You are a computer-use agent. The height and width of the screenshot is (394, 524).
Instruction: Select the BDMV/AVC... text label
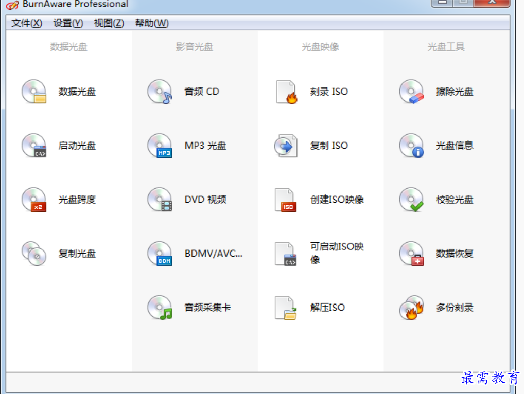[214, 254]
